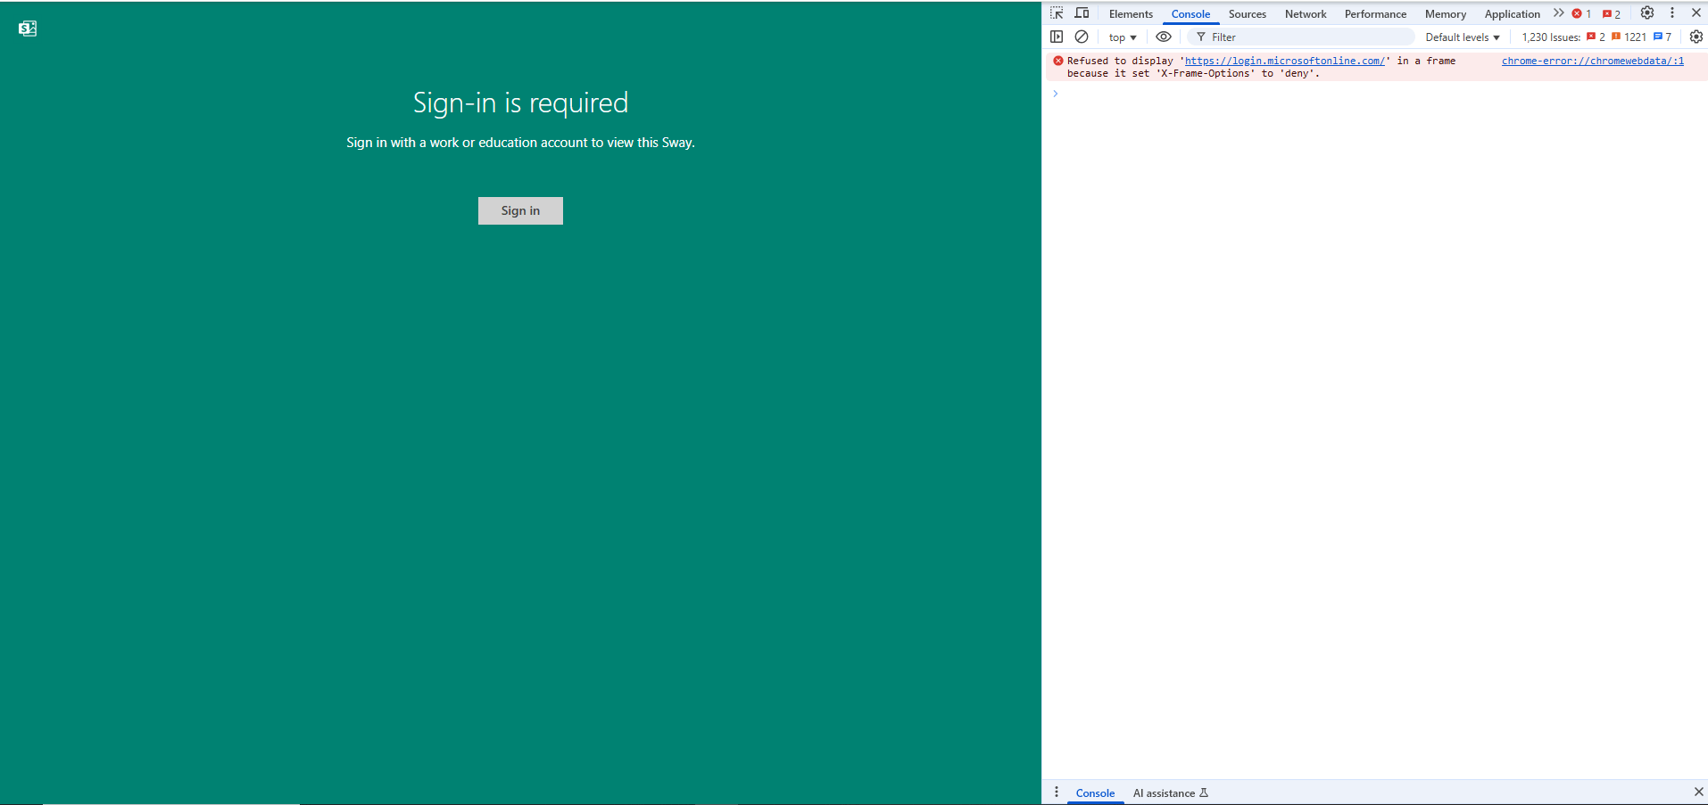Click the live expression eye icon
The height and width of the screenshot is (805, 1708).
pos(1164,37)
